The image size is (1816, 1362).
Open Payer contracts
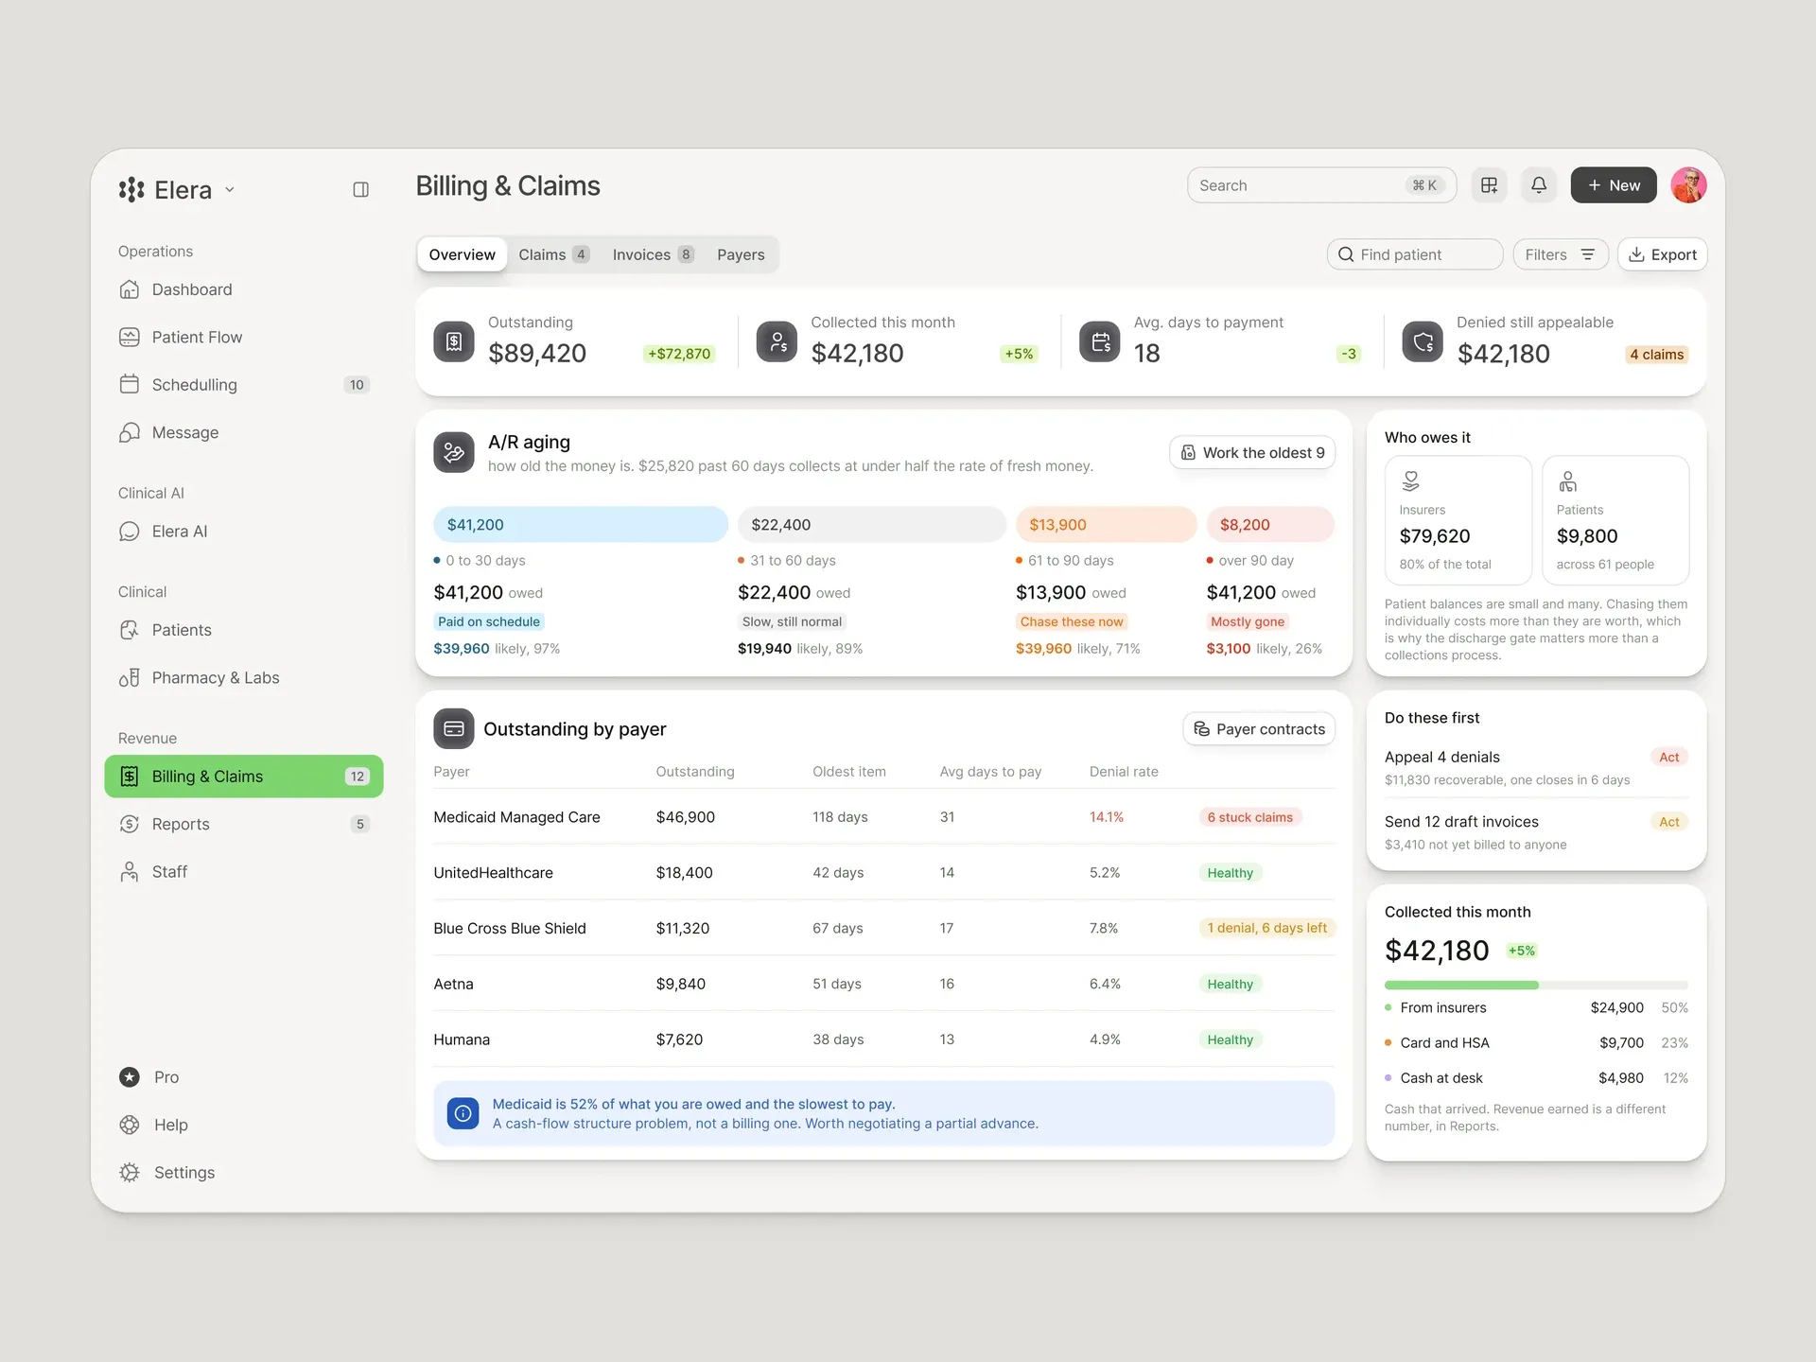[1259, 729]
